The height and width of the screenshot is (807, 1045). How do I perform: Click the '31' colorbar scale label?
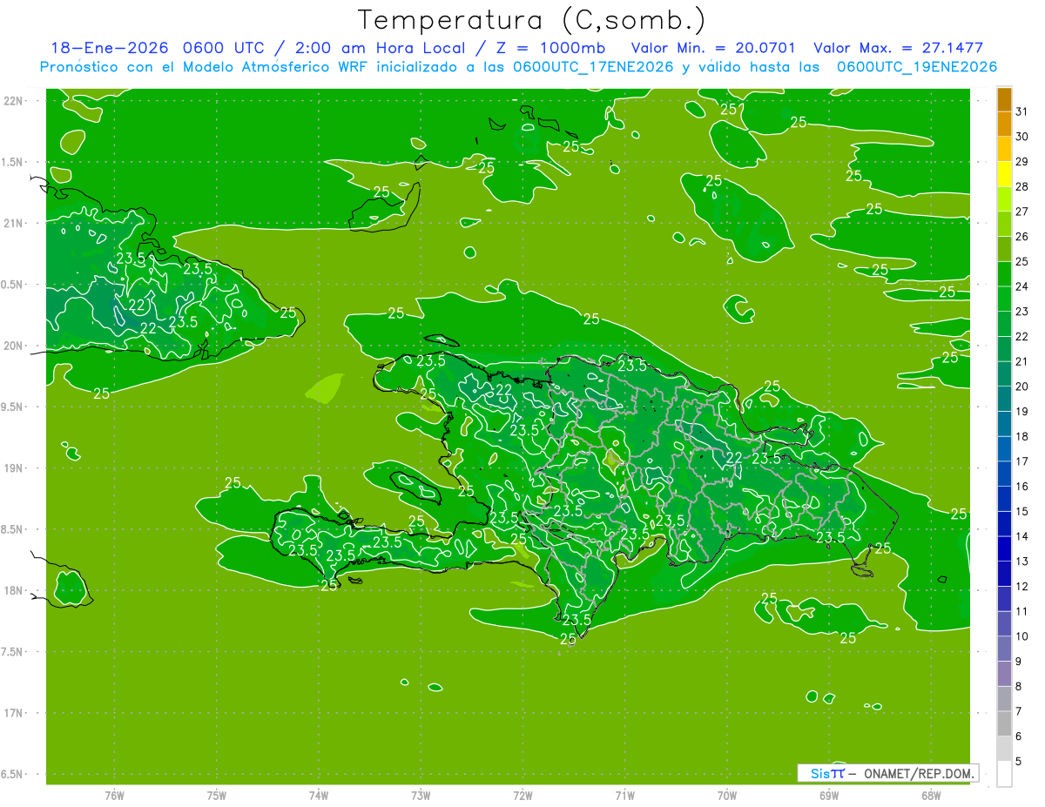point(1022,111)
